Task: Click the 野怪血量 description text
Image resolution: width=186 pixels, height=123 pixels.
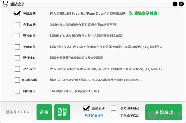Action: click(x=86, y=36)
